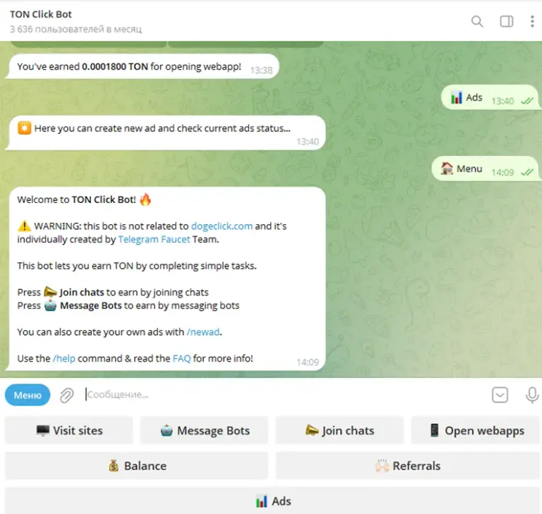Toggle the side panel icon
This screenshot has width=542, height=514.
click(x=507, y=21)
